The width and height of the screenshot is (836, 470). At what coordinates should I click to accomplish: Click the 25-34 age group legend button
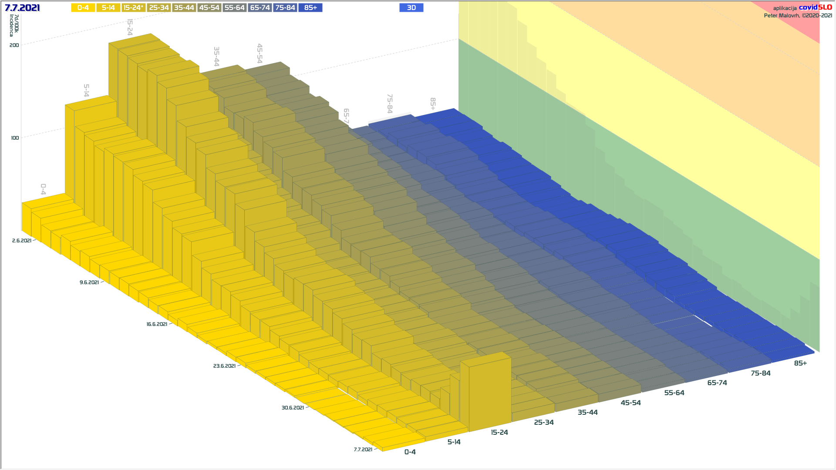(158, 8)
